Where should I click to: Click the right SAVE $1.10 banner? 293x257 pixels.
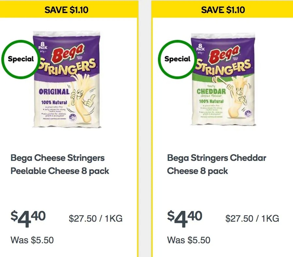click(x=223, y=9)
